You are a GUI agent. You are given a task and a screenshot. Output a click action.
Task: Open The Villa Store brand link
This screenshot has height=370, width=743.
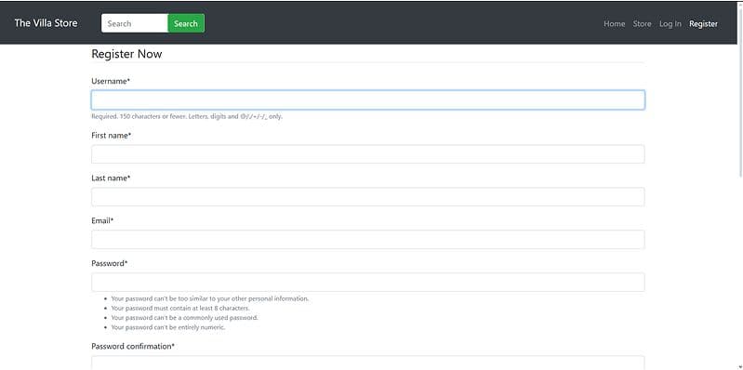tap(46, 23)
